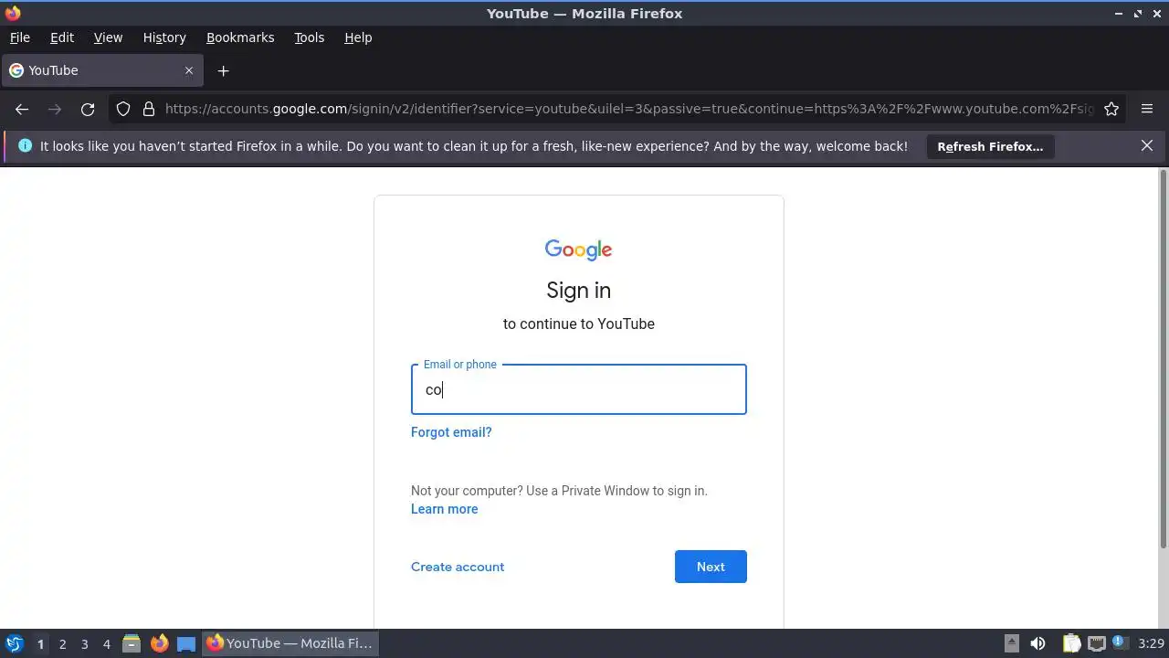Reload the current page
The width and height of the screenshot is (1169, 658).
(88, 109)
